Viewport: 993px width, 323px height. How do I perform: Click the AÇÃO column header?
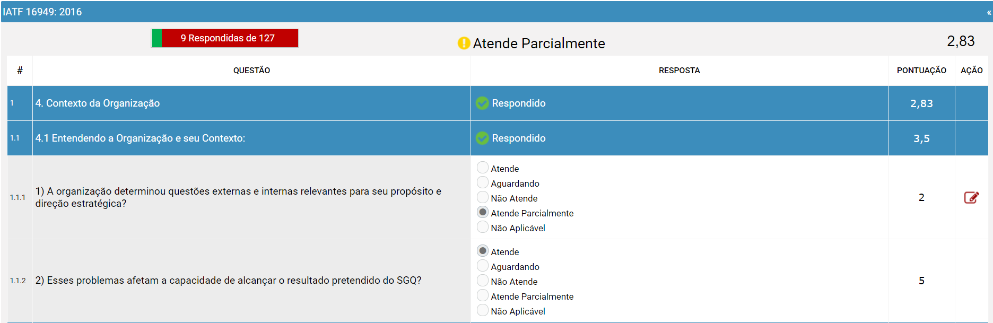click(971, 70)
